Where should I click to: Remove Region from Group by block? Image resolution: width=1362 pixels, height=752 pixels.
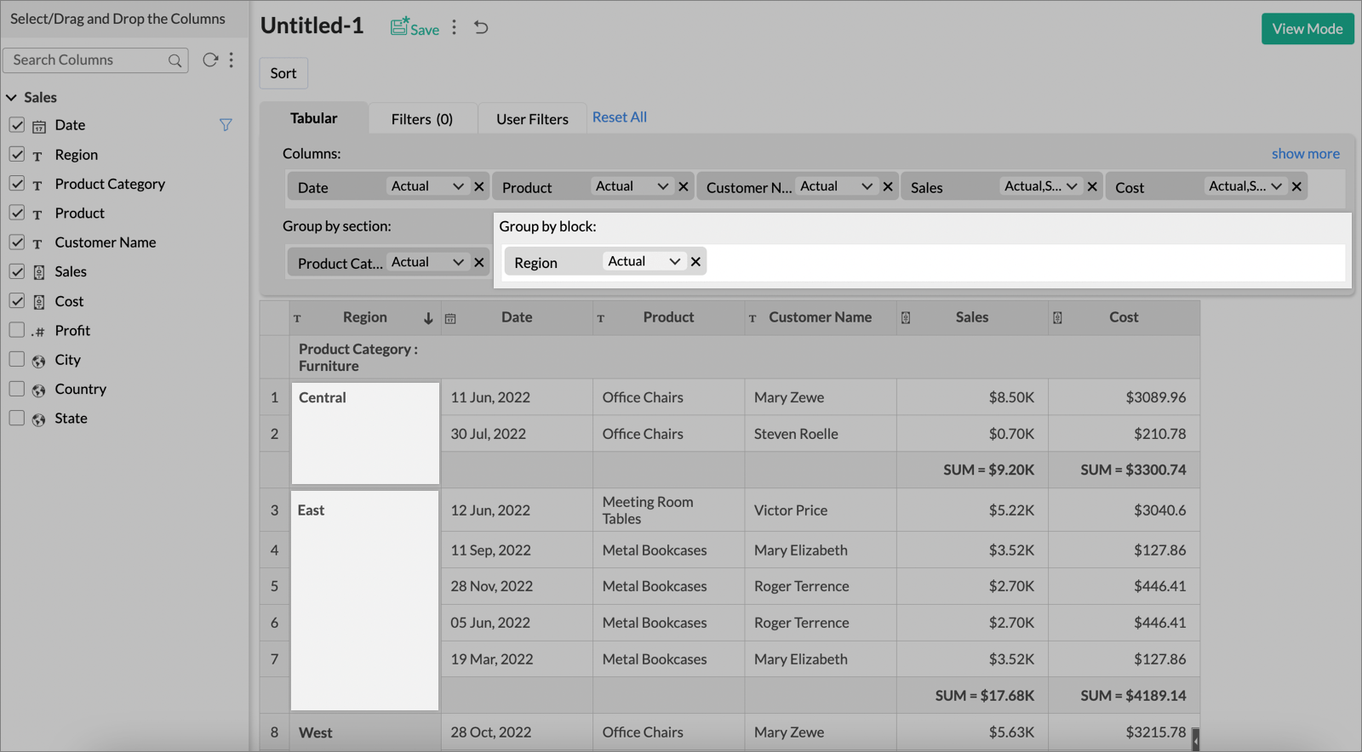click(x=695, y=262)
